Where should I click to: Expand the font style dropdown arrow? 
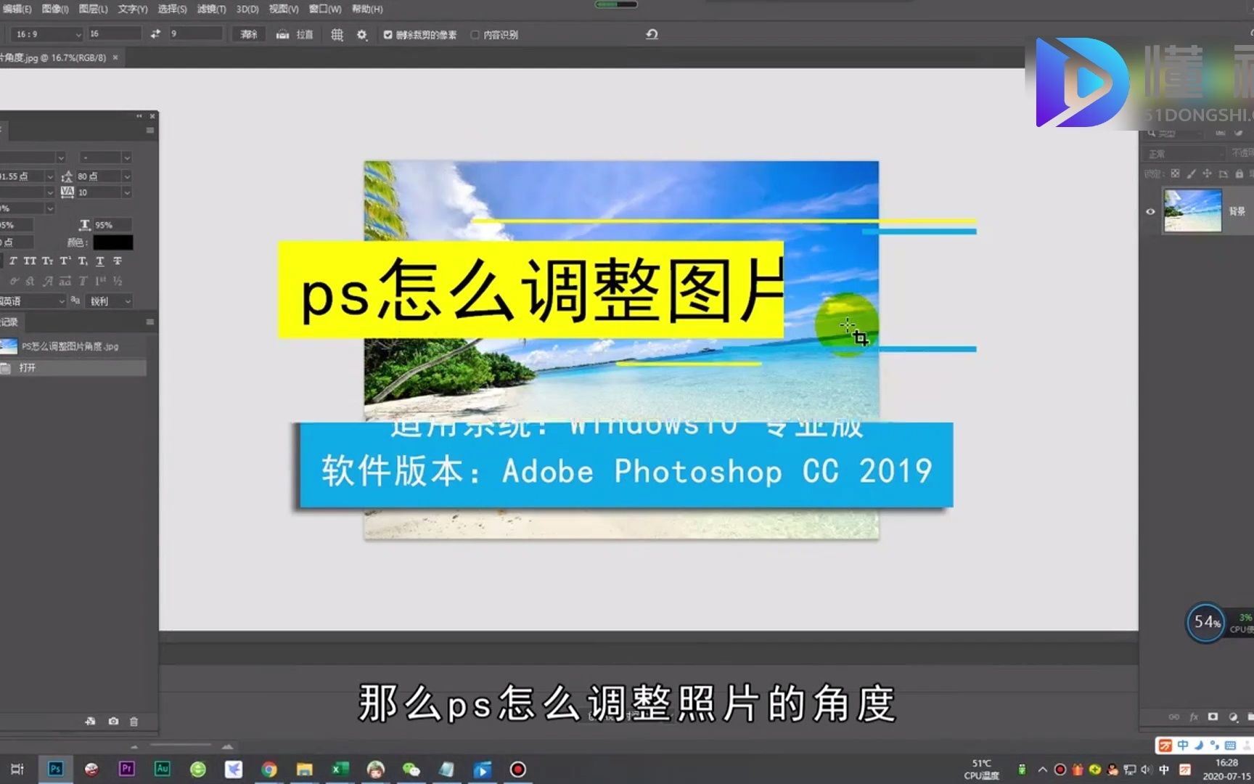(127, 158)
